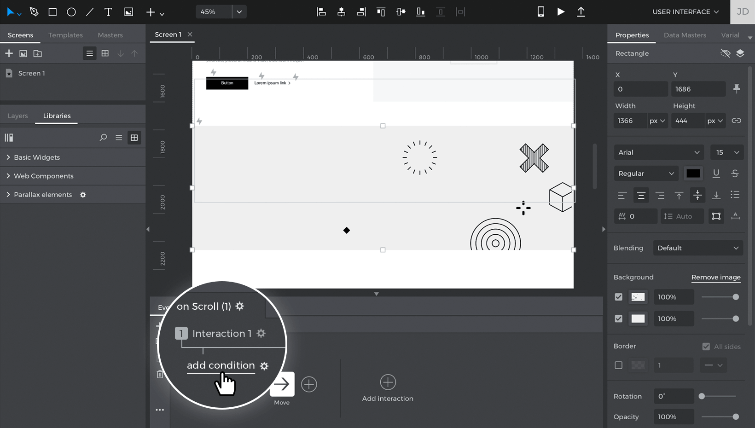Select the Line tool
The image size is (755, 428).
point(90,12)
